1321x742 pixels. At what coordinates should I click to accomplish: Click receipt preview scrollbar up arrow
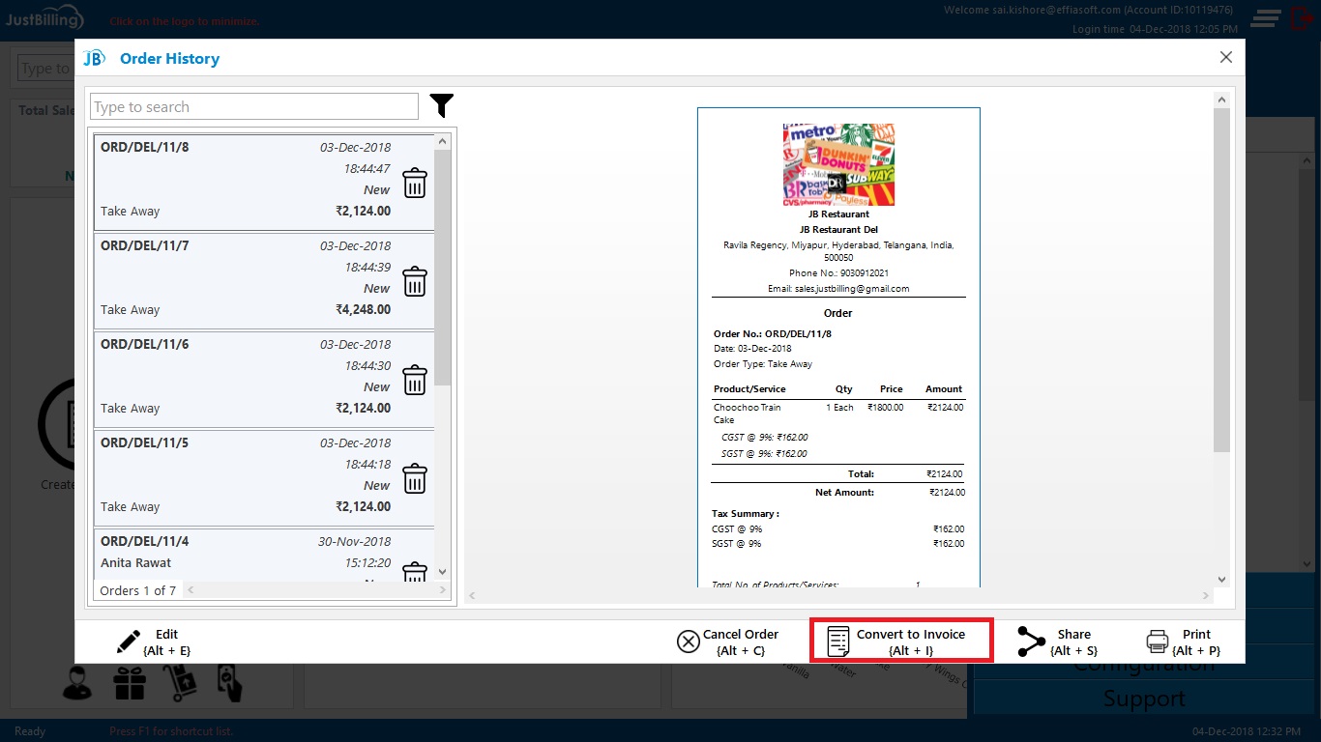(x=1221, y=100)
